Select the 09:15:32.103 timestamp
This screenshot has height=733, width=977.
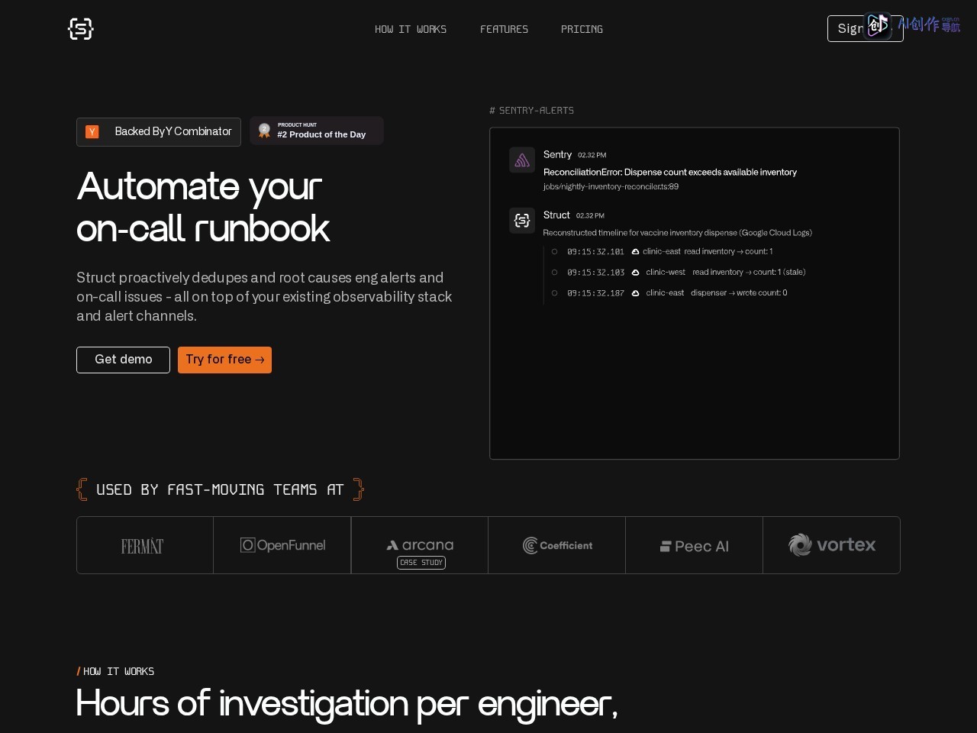coord(595,272)
